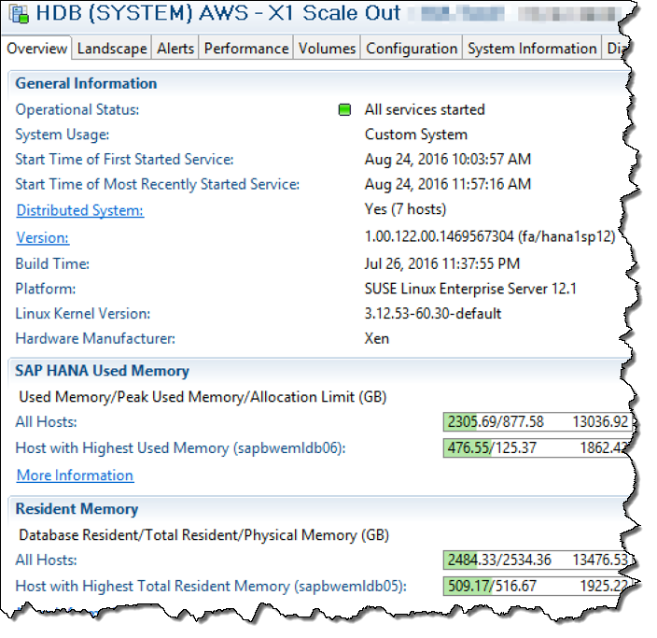Viewport: 657px width, 638px height.
Task: Select 'All Hosts:' label under Resident Memory
Action: (x=46, y=560)
